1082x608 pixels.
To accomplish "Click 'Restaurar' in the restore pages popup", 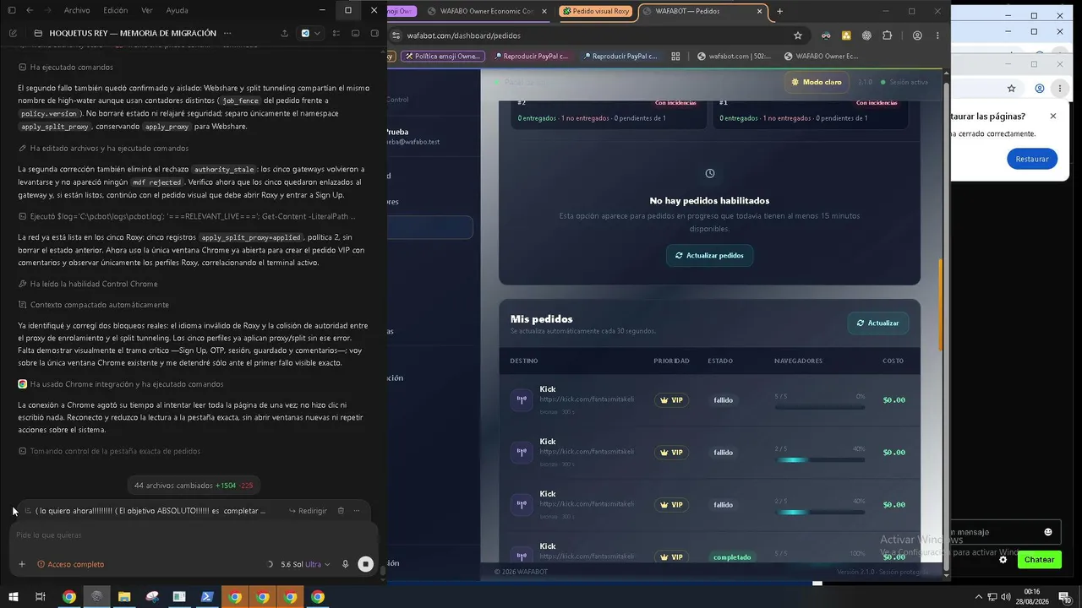I will (x=1031, y=159).
